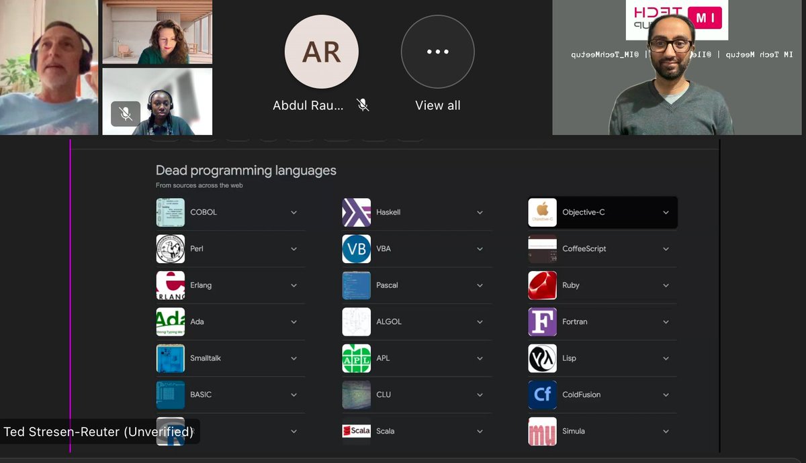Click the muted mic icon on headset participant
The image size is (806, 463).
126,113
